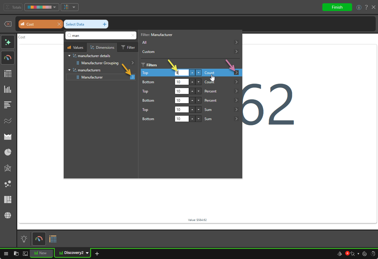Choose the bubble chart visualization icon
The width and height of the screenshot is (378, 259).
coord(8,184)
